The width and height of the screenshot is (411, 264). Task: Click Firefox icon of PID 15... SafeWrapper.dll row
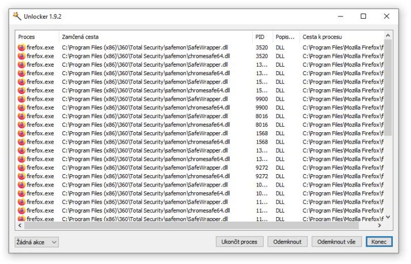click(x=22, y=82)
